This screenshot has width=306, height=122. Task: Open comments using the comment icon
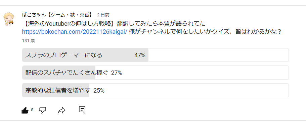82,110
